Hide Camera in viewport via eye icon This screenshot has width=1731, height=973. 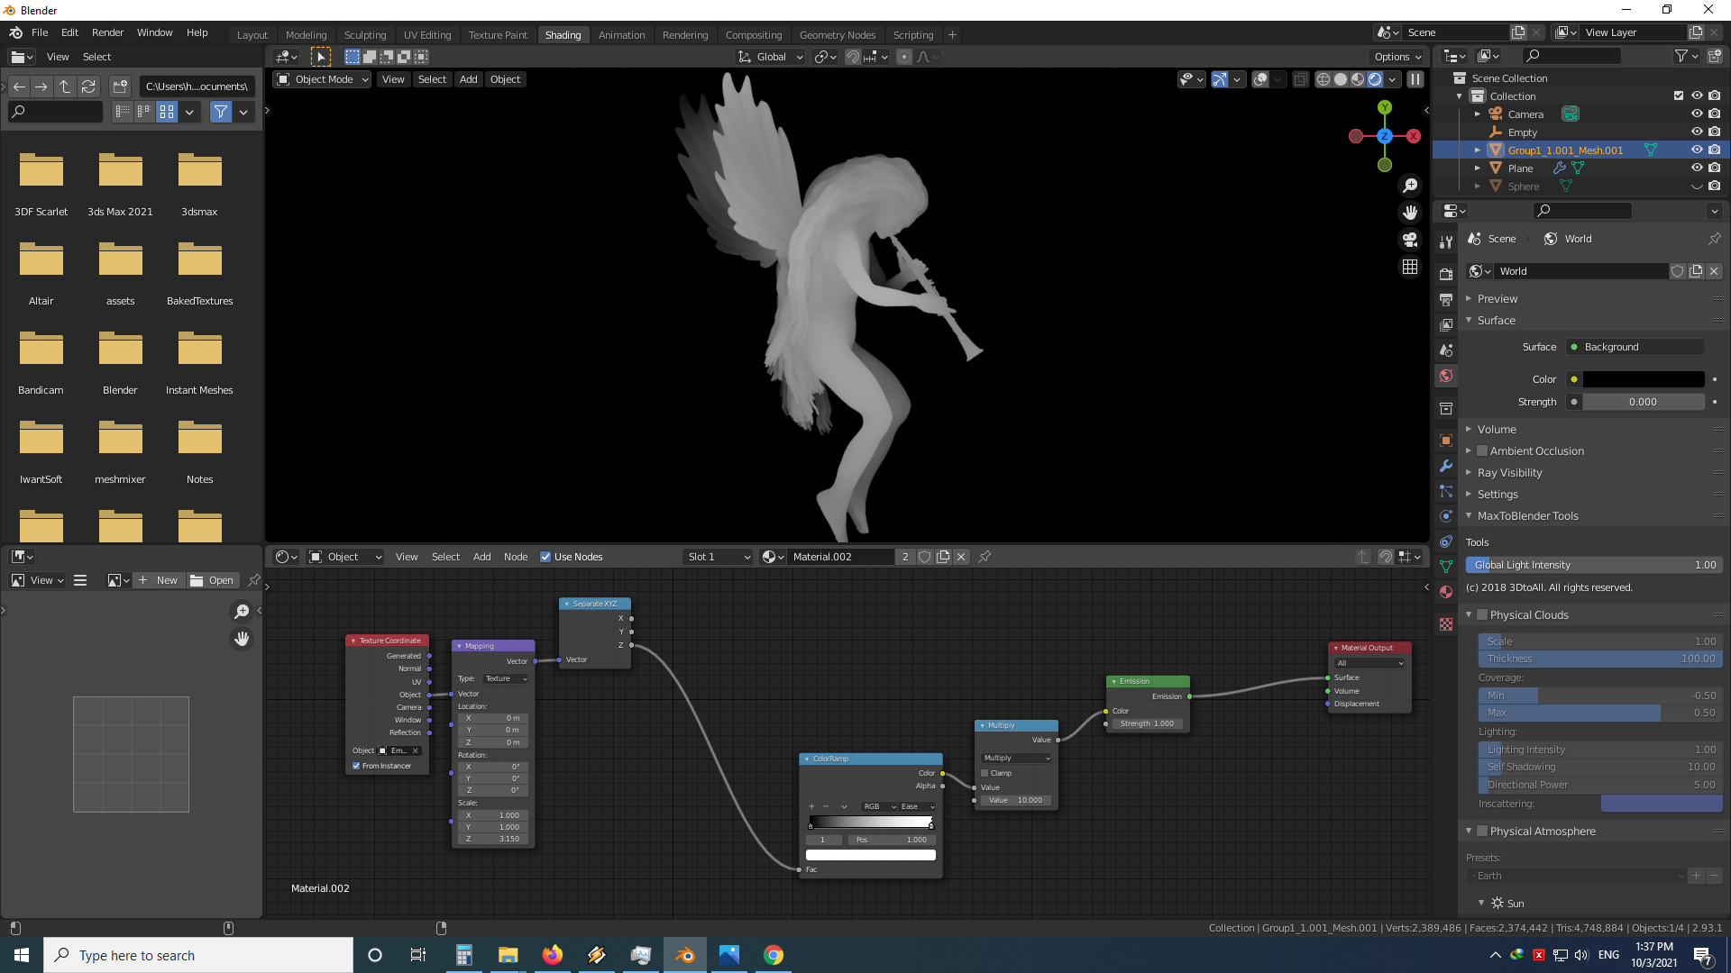(1697, 114)
